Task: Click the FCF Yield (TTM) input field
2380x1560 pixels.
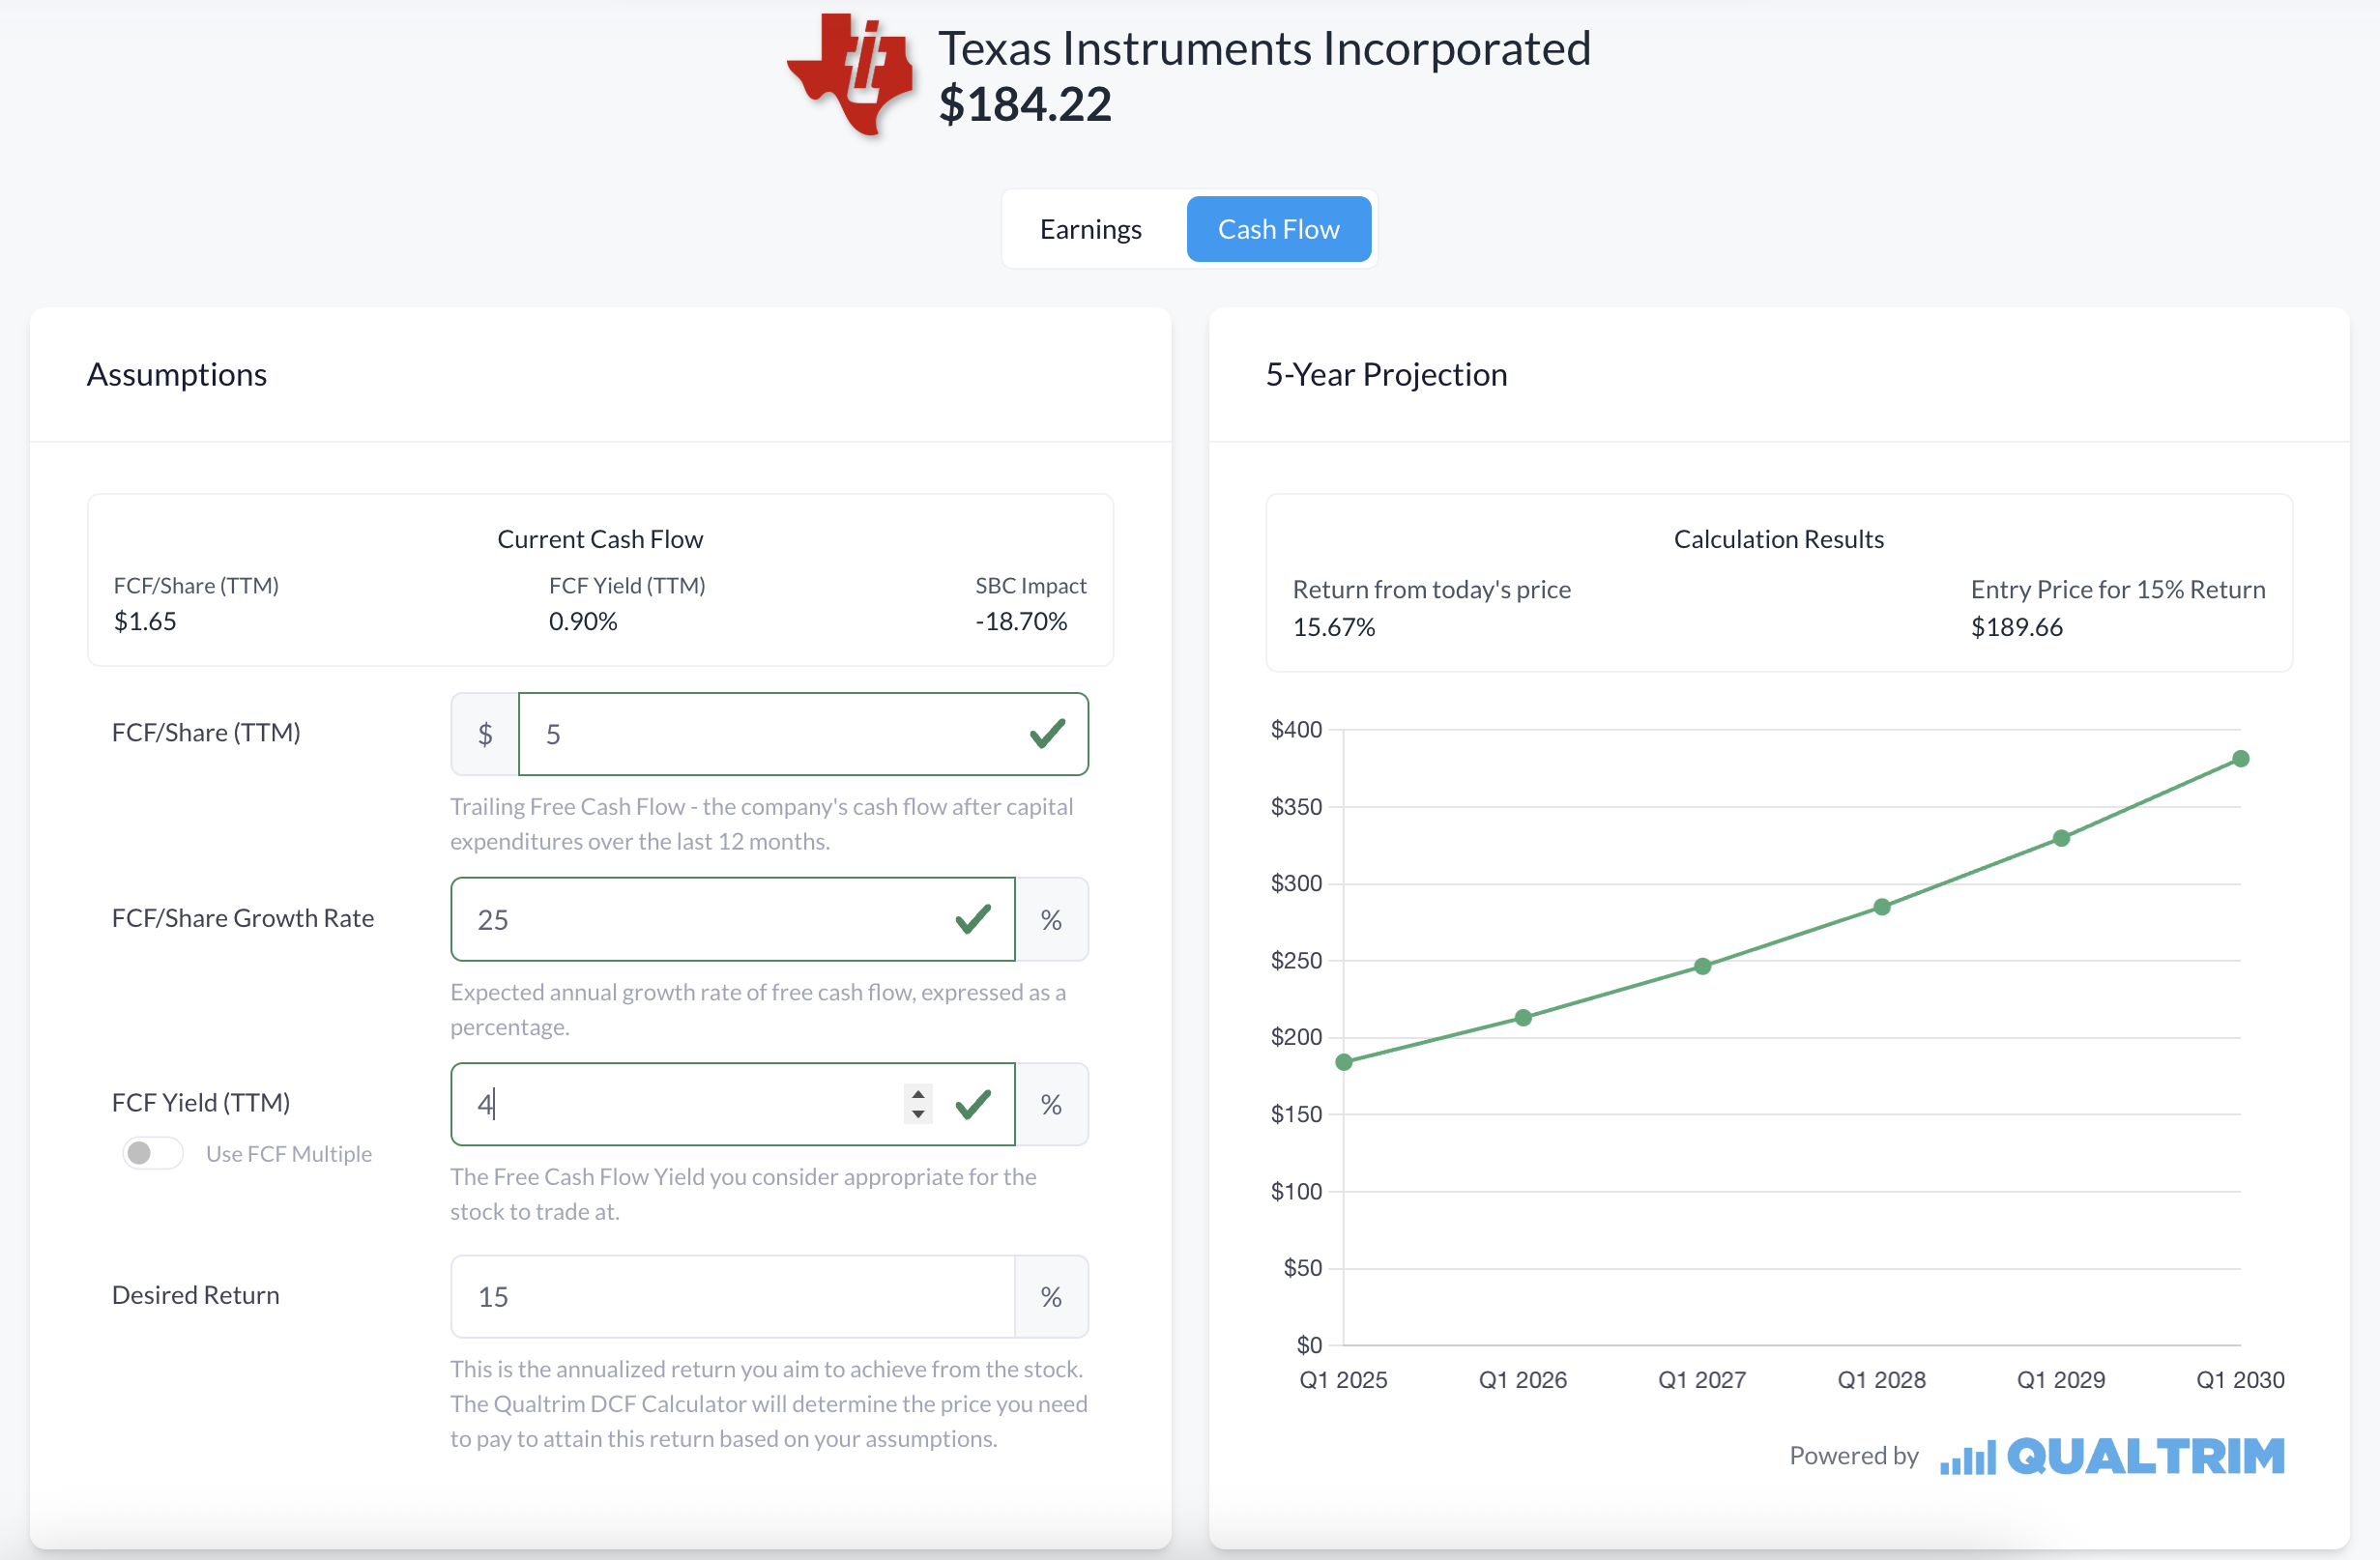Action: pos(733,1104)
